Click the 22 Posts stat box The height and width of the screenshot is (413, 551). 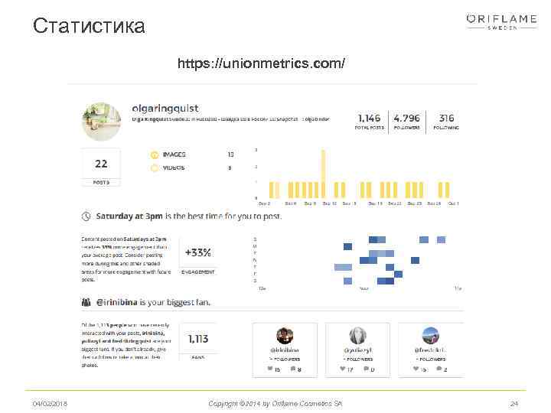pos(101,167)
